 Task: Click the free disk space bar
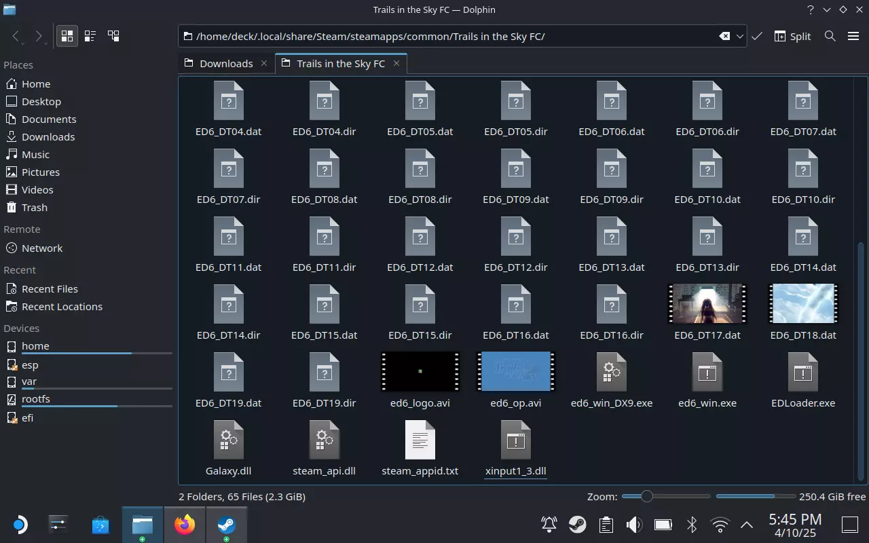tap(755, 496)
